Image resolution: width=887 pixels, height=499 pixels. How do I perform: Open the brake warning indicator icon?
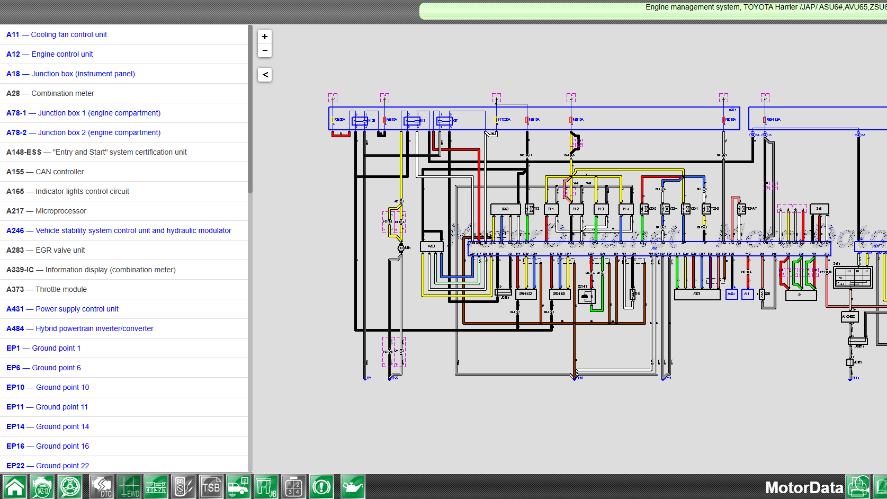pyautogui.click(x=321, y=487)
